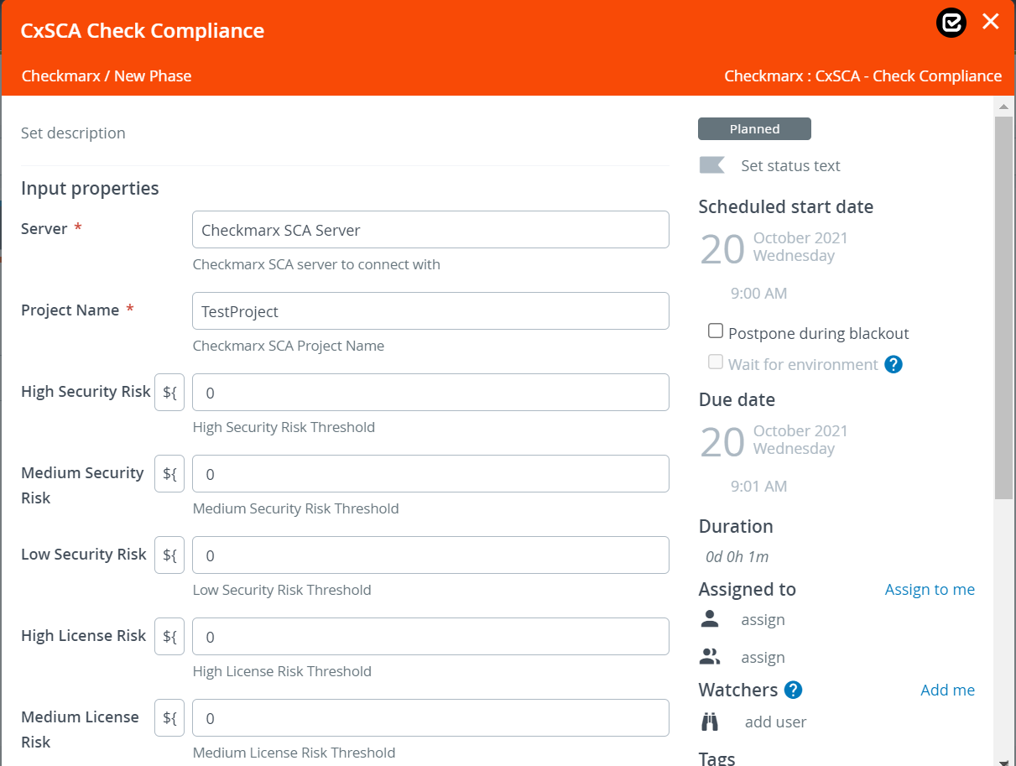Click the Add me watcher link
This screenshot has height=766, width=1016.
pos(947,690)
